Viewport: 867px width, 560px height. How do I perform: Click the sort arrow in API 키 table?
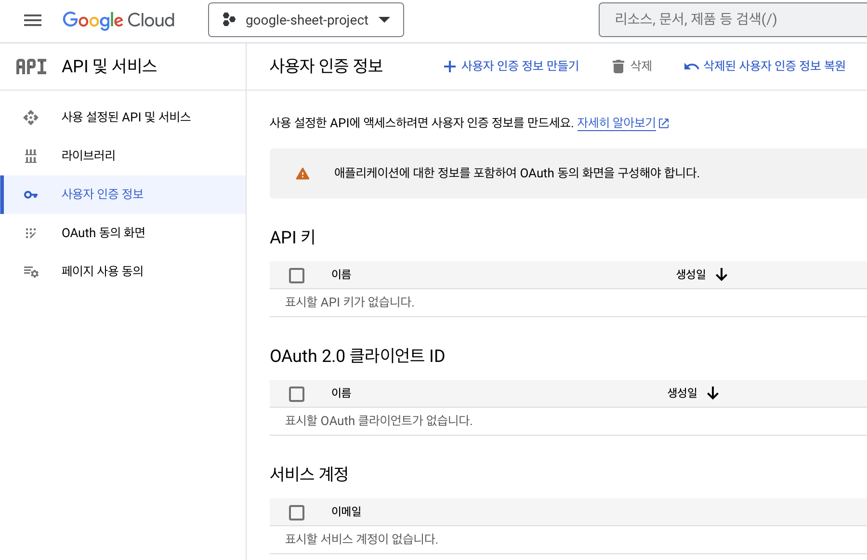tap(722, 275)
